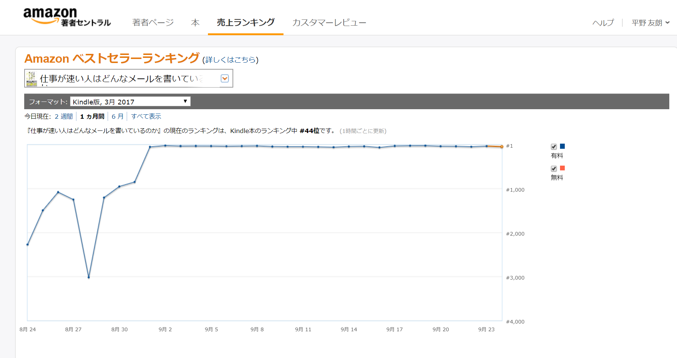Open the カスタマーレビュー tab
This screenshot has height=358, width=677.
point(329,23)
